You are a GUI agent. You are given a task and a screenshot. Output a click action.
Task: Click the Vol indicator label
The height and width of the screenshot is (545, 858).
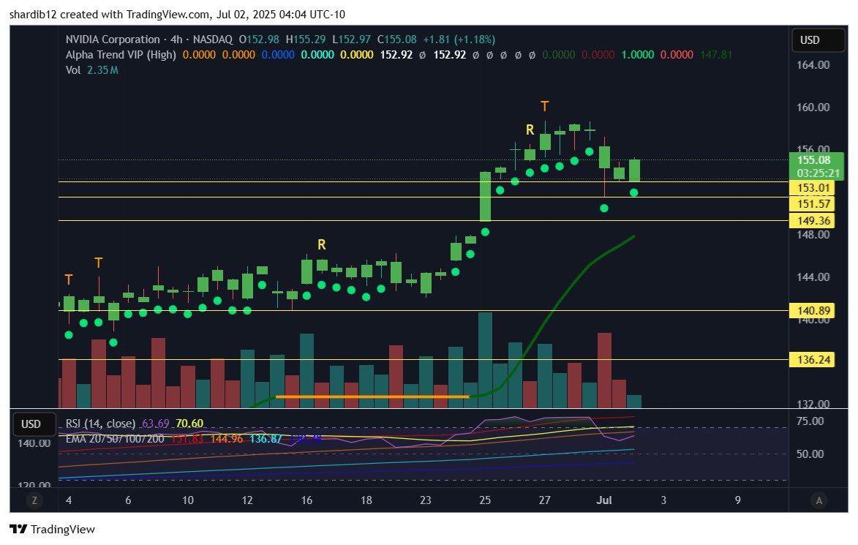click(72, 70)
